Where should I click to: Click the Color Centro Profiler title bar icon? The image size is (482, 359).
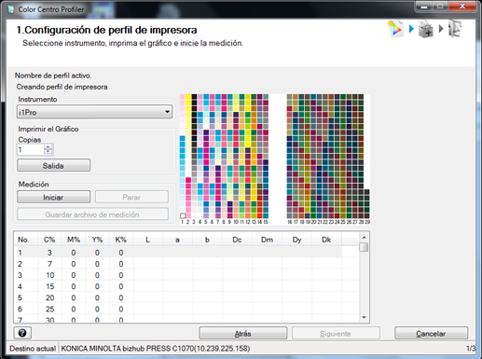pyautogui.click(x=10, y=9)
